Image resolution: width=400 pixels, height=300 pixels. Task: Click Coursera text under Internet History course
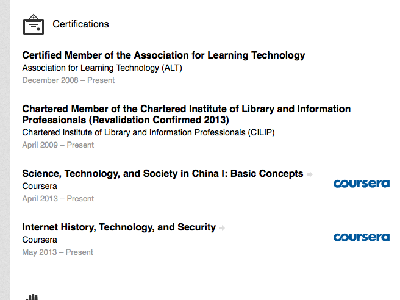pyautogui.click(x=40, y=240)
